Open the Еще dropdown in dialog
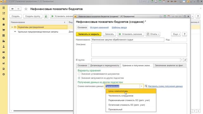Image resolution: width=203 pixels, height=114 pixels. [176, 34]
